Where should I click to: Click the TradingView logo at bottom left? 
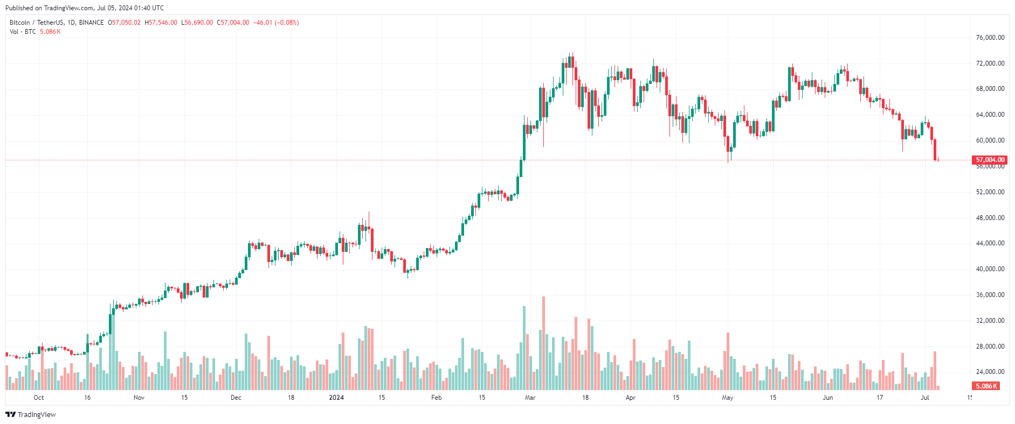click(x=30, y=414)
